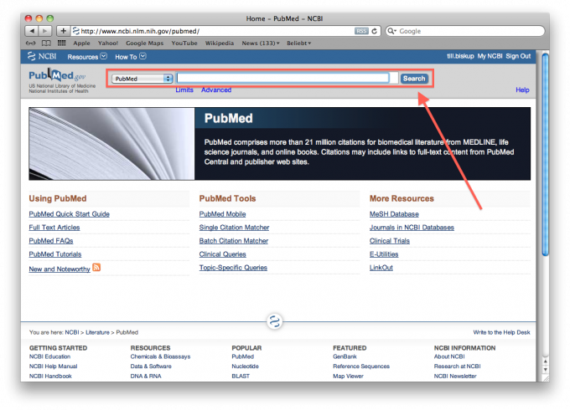This screenshot has width=570, height=410.
Task: Open the RSS feed icon beside New and Noteworthy
Action: pos(96,268)
